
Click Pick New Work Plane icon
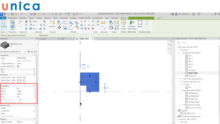click(132, 25)
